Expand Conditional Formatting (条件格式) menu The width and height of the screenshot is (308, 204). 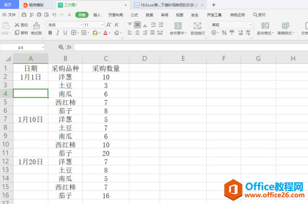click(273, 33)
